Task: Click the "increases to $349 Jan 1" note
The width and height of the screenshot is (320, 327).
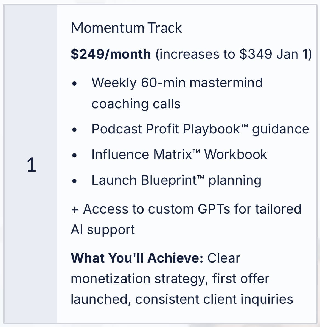Action: [234, 54]
